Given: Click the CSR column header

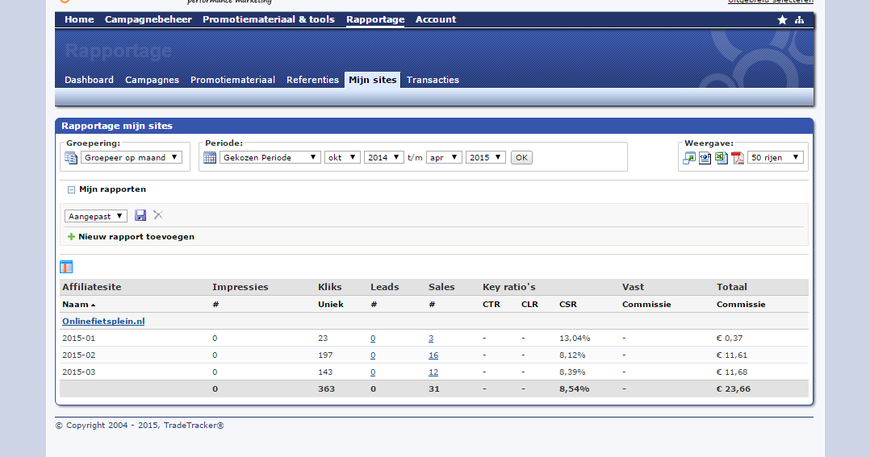Looking at the screenshot, I should coord(567,304).
